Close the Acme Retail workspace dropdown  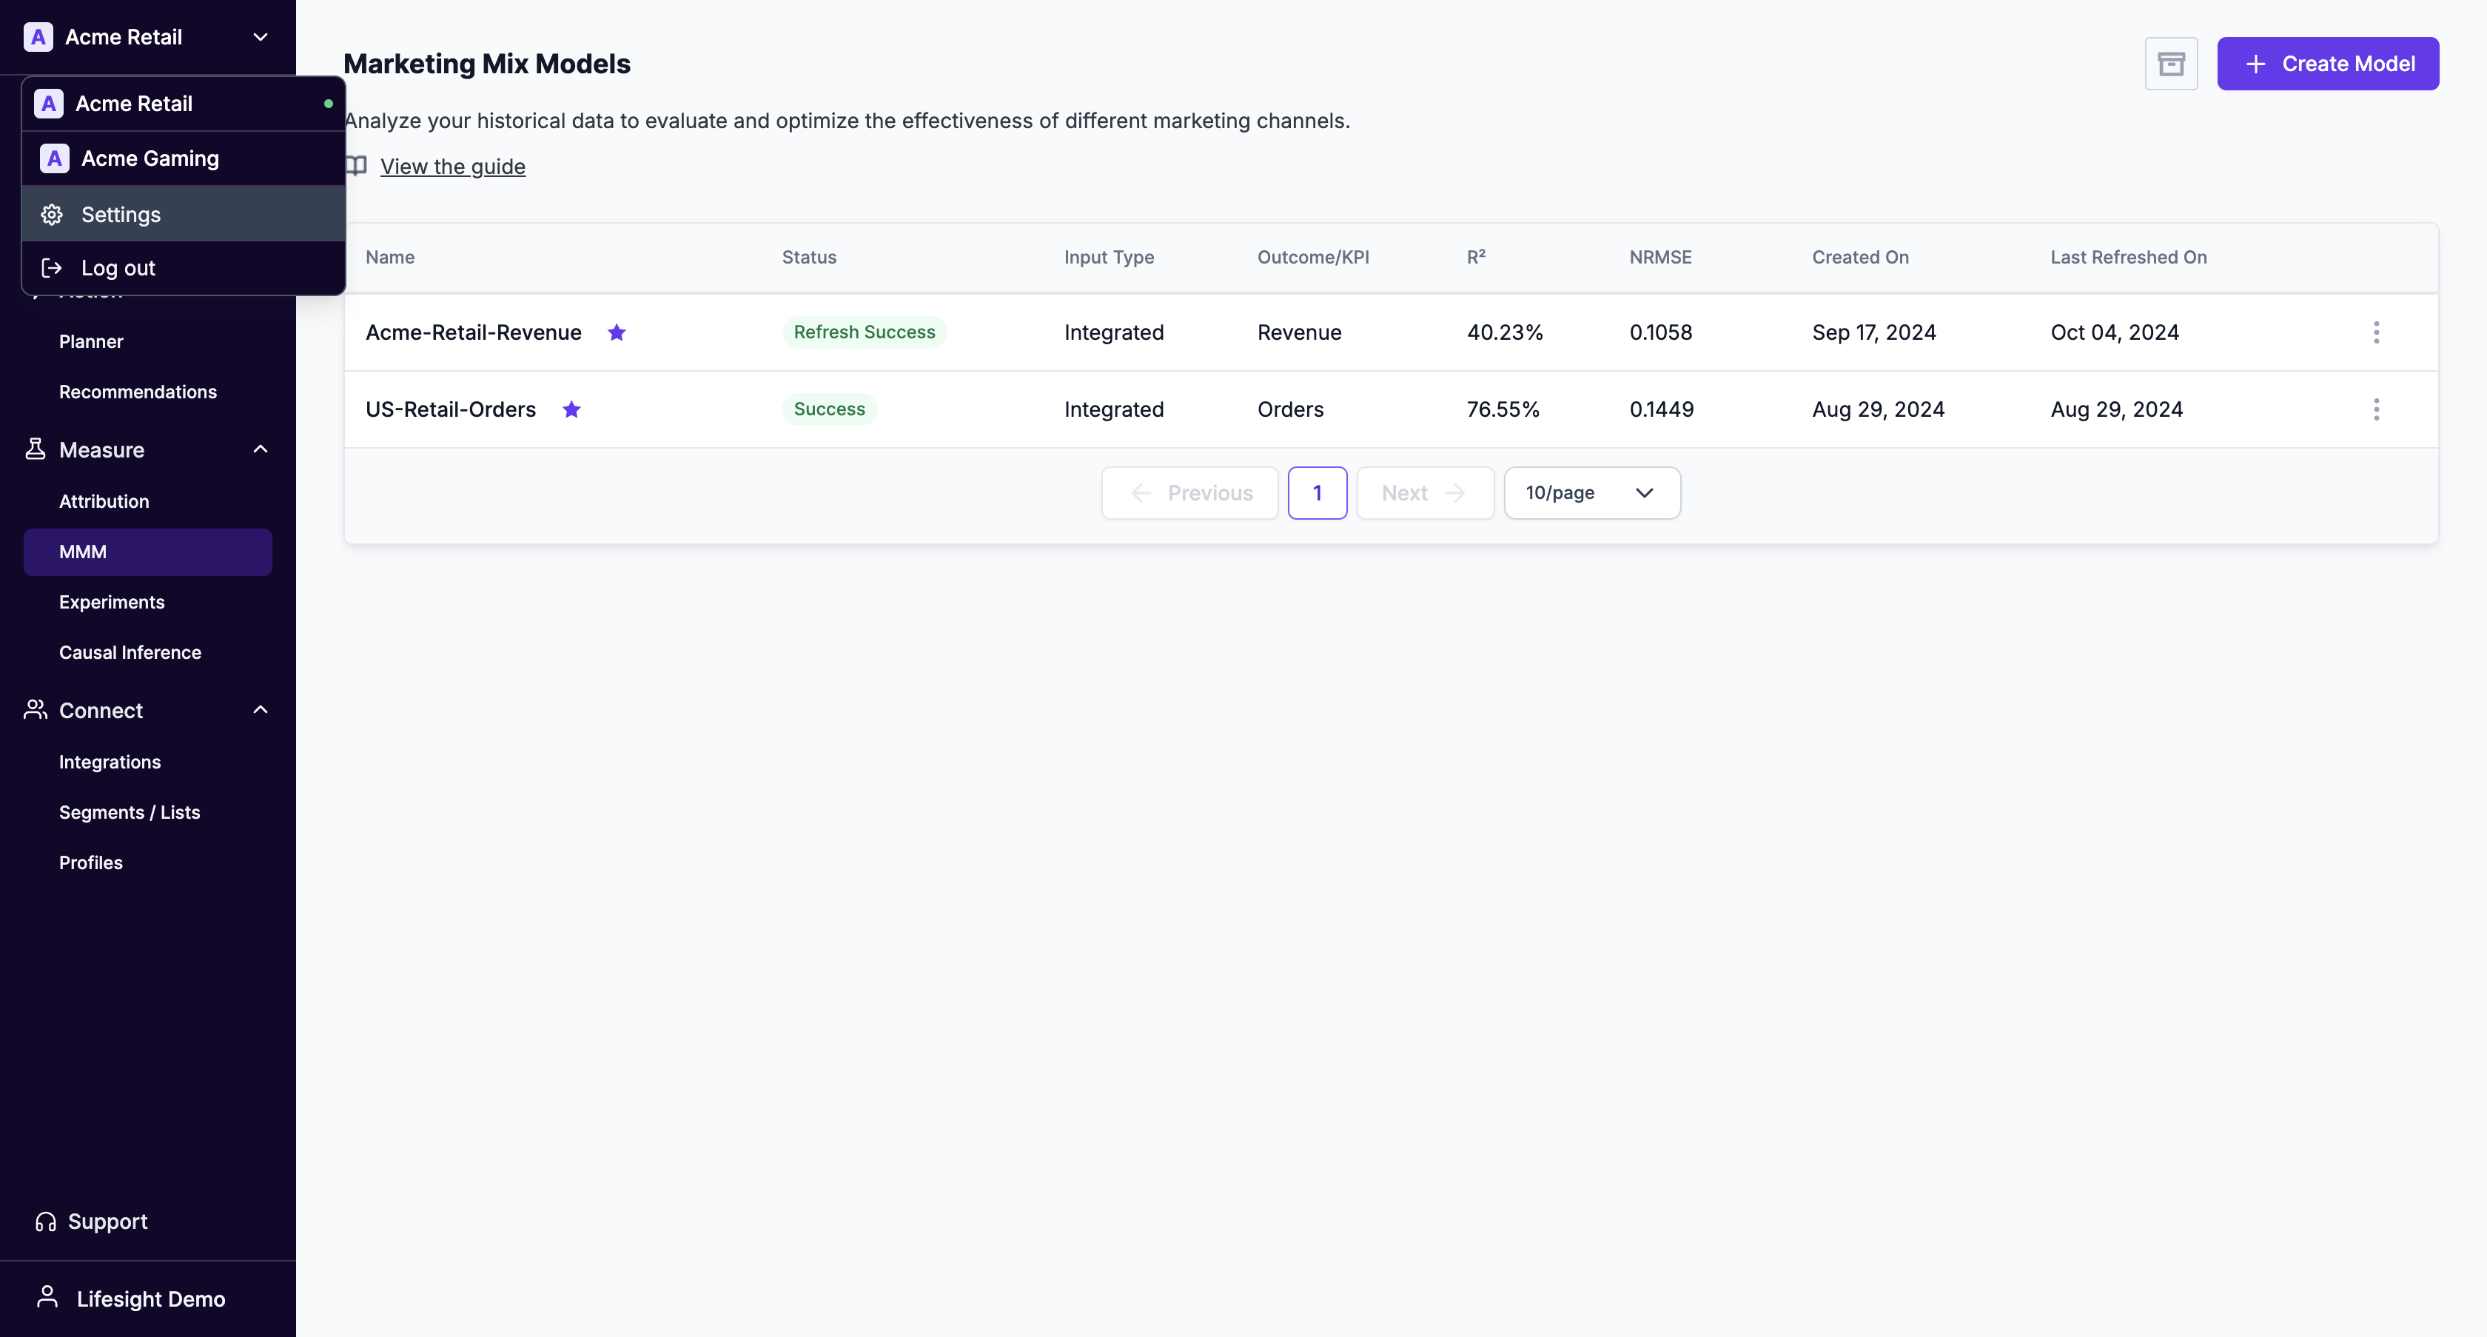coord(260,37)
